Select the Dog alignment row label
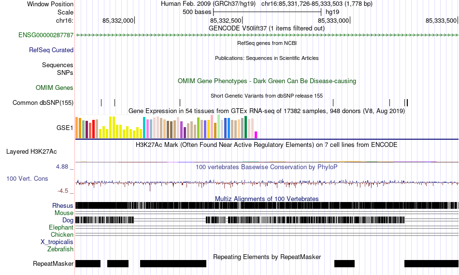Image resolution: width=459 pixels, height=275 pixels. (68, 220)
